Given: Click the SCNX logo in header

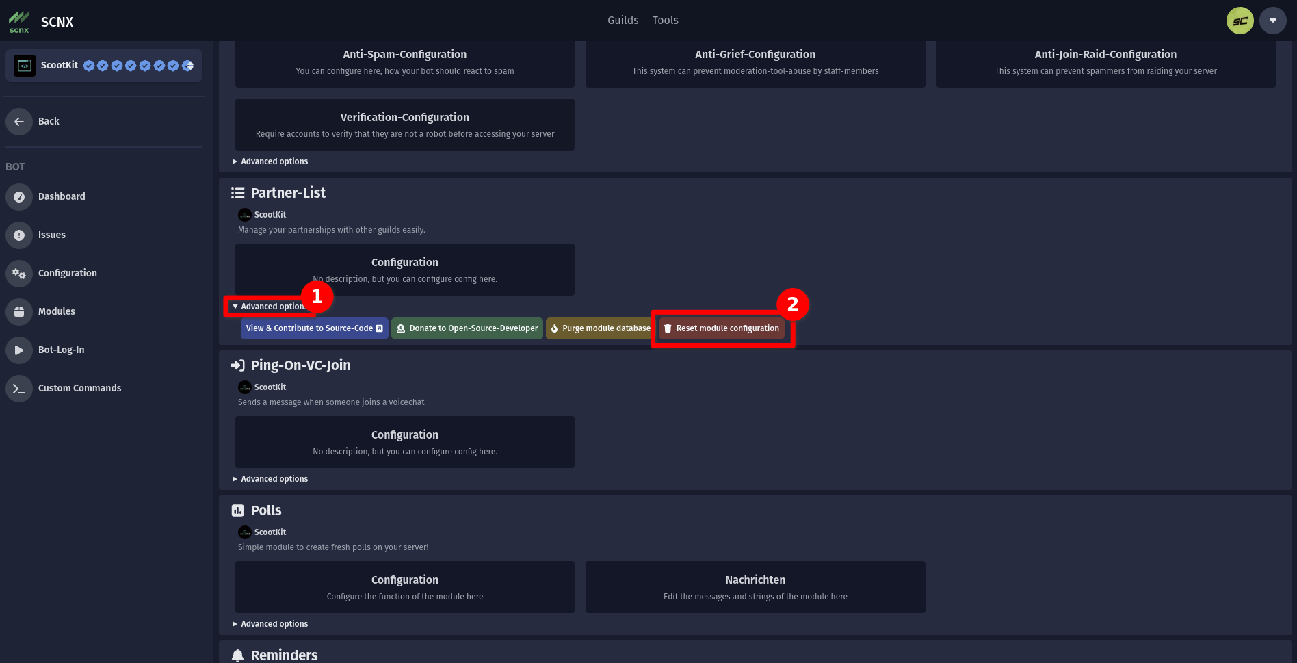Looking at the screenshot, I should point(19,22).
